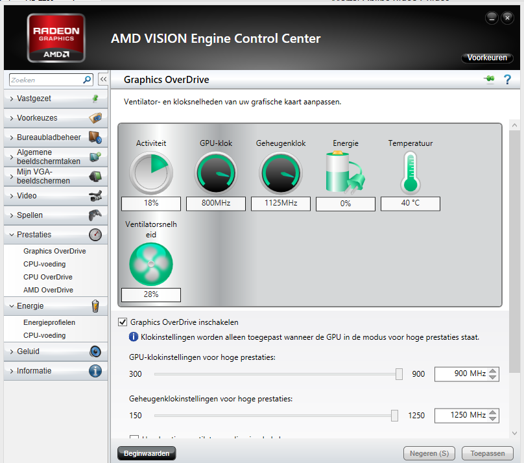Click the 28% fan speed value
The width and height of the screenshot is (524, 463).
pos(151,294)
